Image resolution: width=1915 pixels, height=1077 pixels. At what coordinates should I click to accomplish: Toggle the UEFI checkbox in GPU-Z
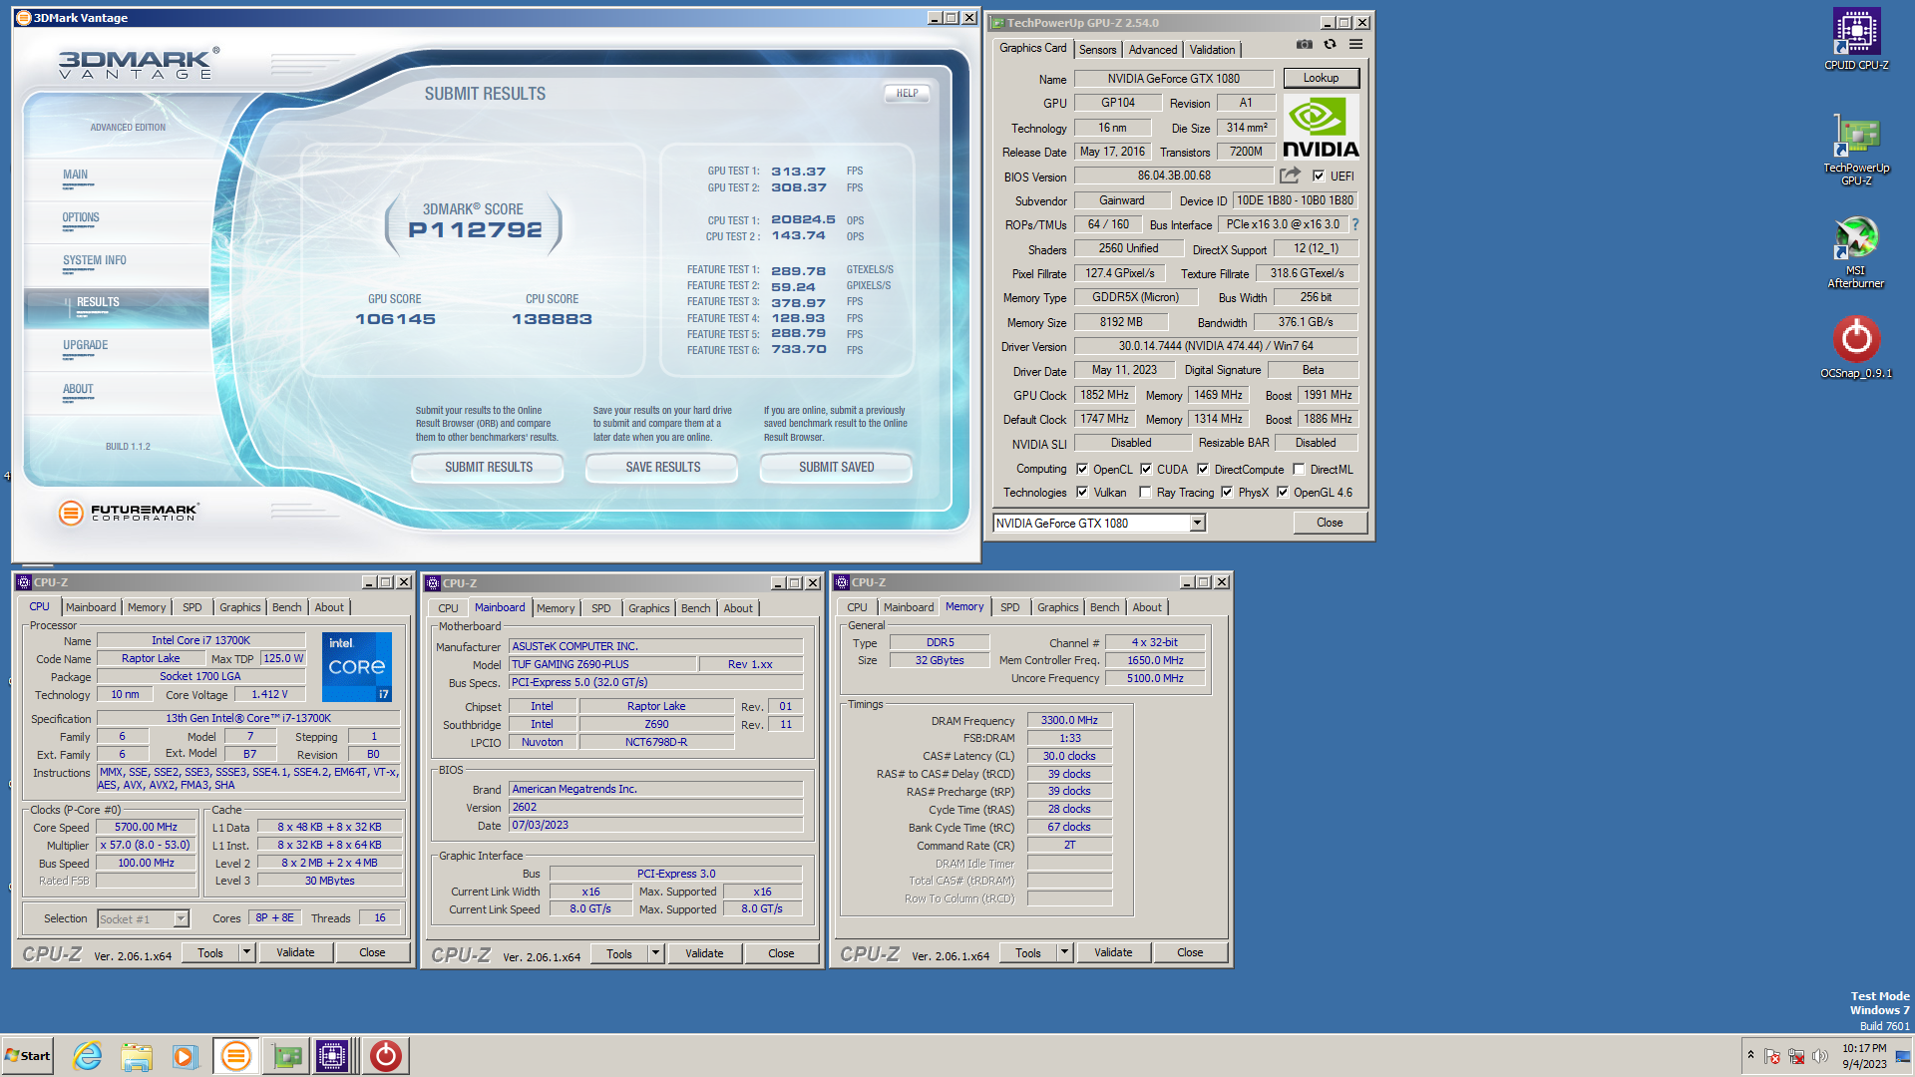[1319, 176]
